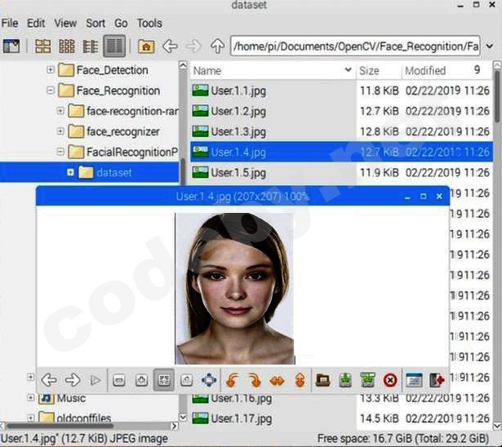This screenshot has height=447, width=502.
Task: Open the path bar history dropdown
Action: pyautogui.click(x=490, y=46)
